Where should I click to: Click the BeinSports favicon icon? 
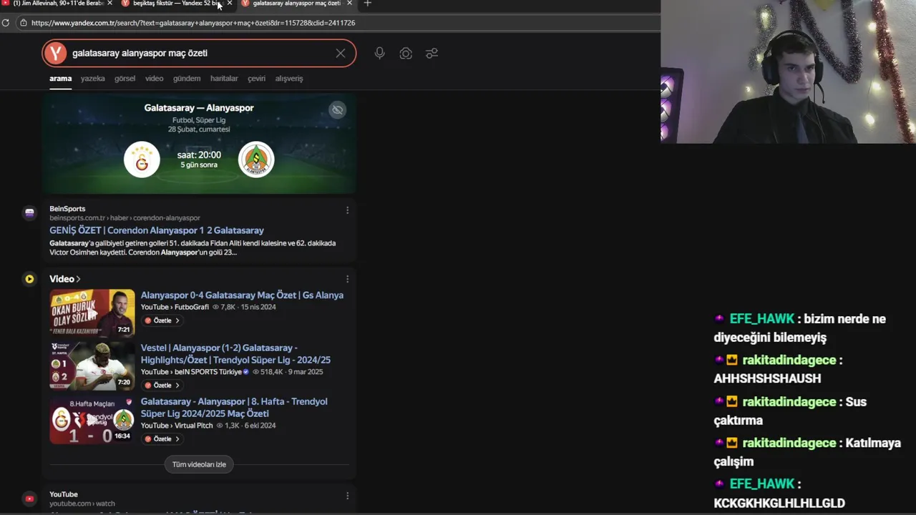click(x=29, y=212)
